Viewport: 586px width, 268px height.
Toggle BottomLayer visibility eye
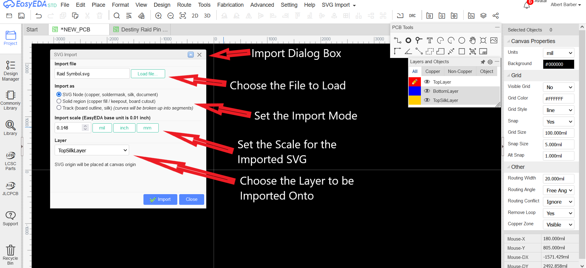pos(427,91)
